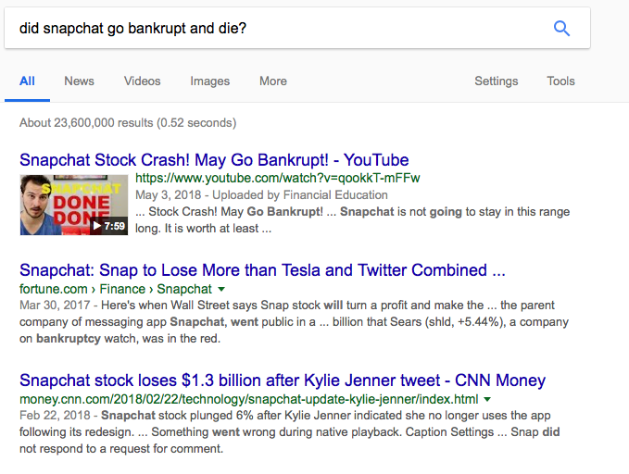Open the search Tools options

pos(560,81)
